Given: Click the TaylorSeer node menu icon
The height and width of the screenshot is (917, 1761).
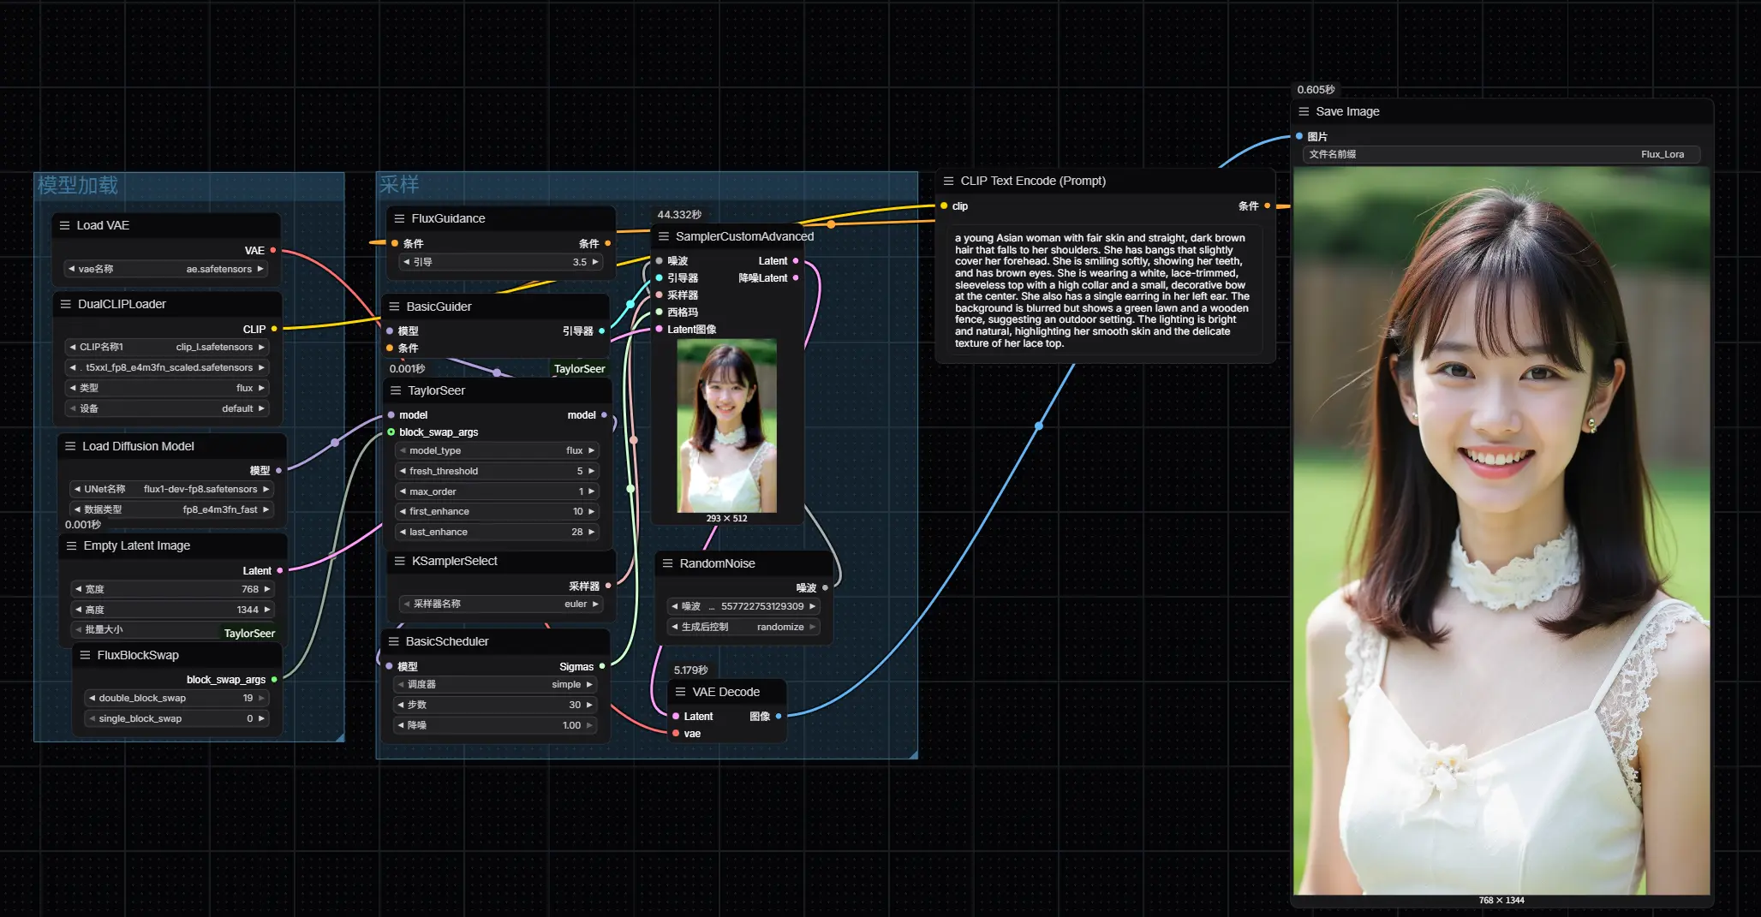Looking at the screenshot, I should coord(396,390).
